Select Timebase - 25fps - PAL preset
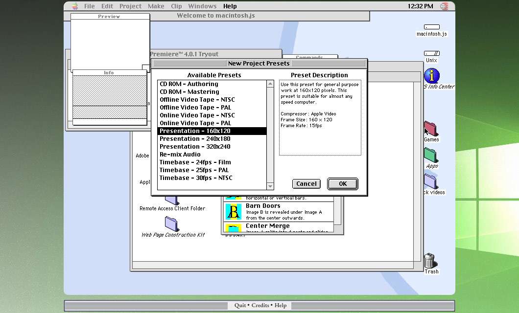The image size is (519, 313). coord(212,170)
